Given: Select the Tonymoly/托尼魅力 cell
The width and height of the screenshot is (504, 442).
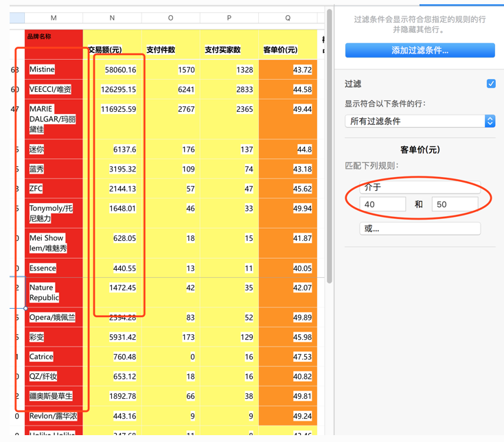Looking at the screenshot, I should click(54, 213).
